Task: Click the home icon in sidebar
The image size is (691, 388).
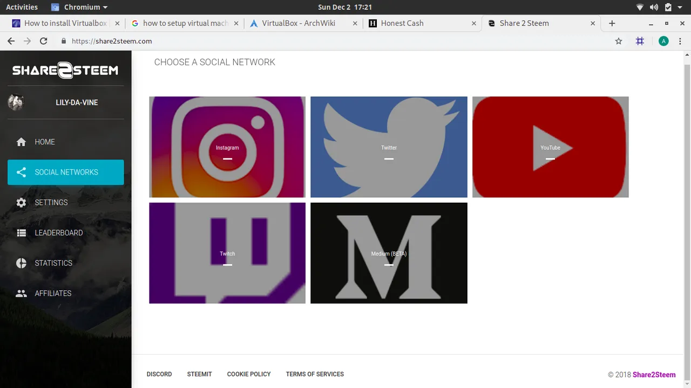Action: point(21,142)
